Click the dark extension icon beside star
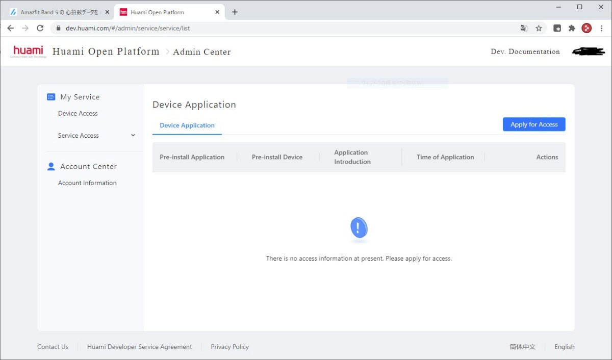The image size is (612, 360). pyautogui.click(x=557, y=28)
